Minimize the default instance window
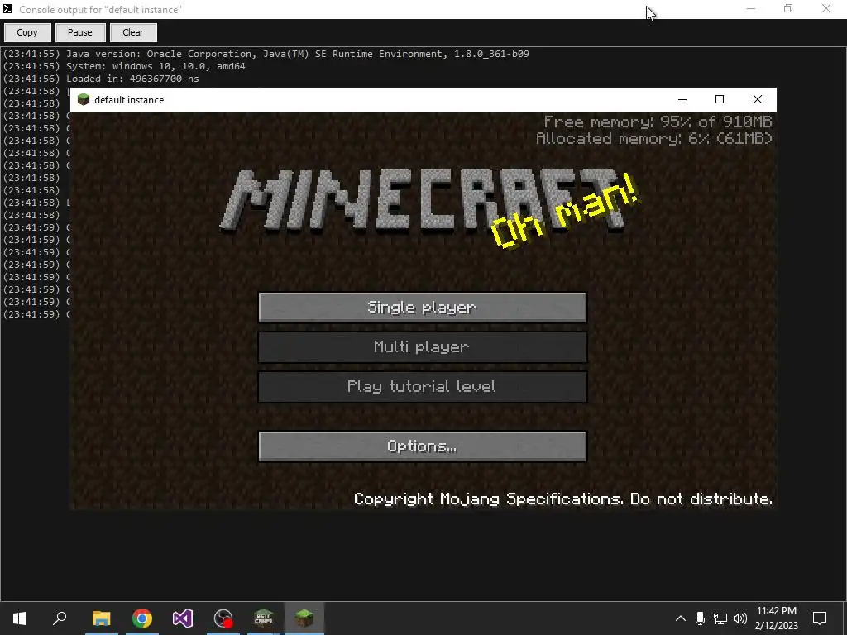This screenshot has height=635, width=847. pyautogui.click(x=682, y=99)
